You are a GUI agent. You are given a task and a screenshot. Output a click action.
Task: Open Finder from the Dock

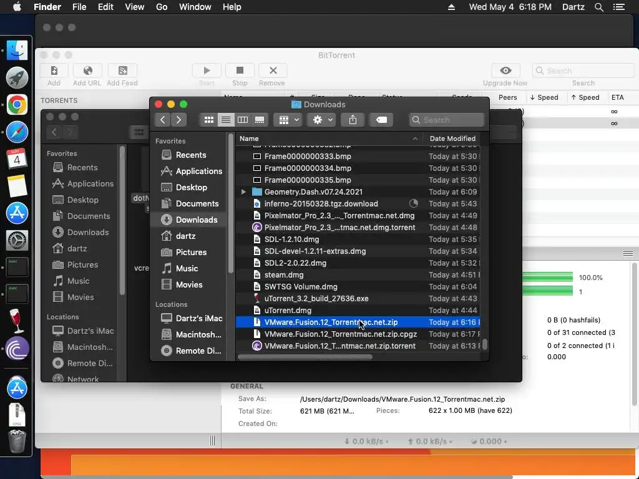click(17, 51)
